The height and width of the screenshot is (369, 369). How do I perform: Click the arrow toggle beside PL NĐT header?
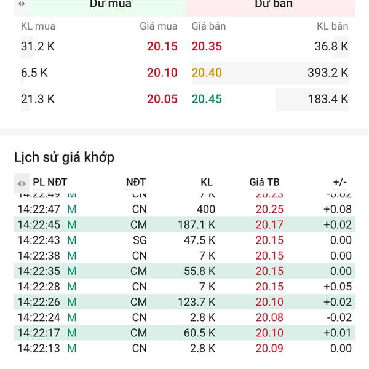pyautogui.click(x=22, y=183)
